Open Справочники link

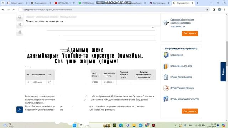(x=177, y=55)
